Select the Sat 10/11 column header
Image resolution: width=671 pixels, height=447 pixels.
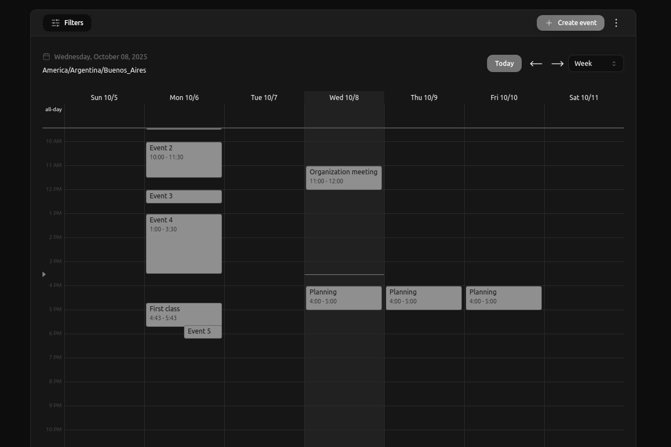(x=584, y=97)
